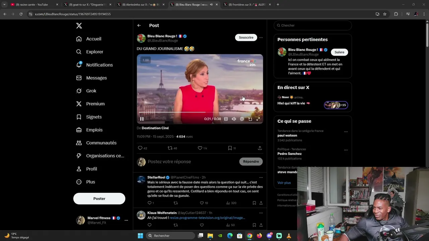Open a new browser tab
The width and height of the screenshot is (429, 241).
278,5
